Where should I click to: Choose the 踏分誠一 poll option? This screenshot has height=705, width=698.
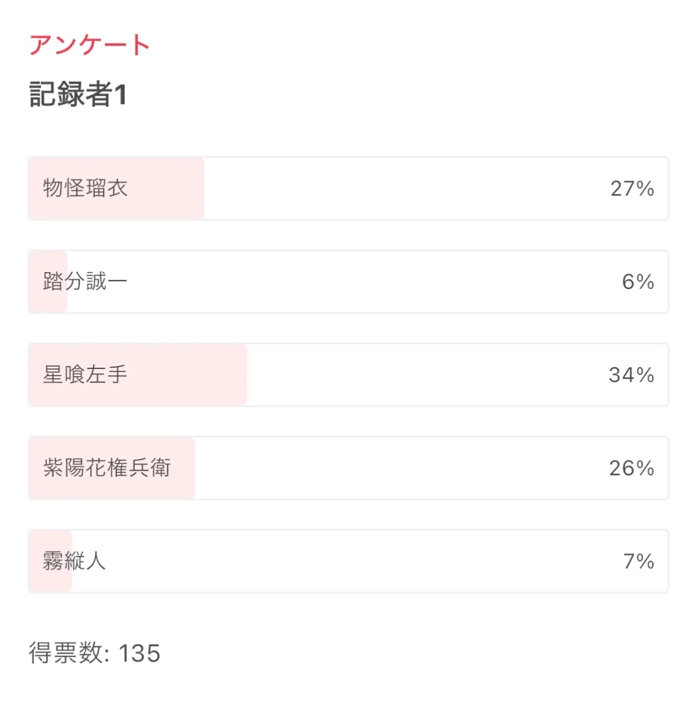coord(85,282)
